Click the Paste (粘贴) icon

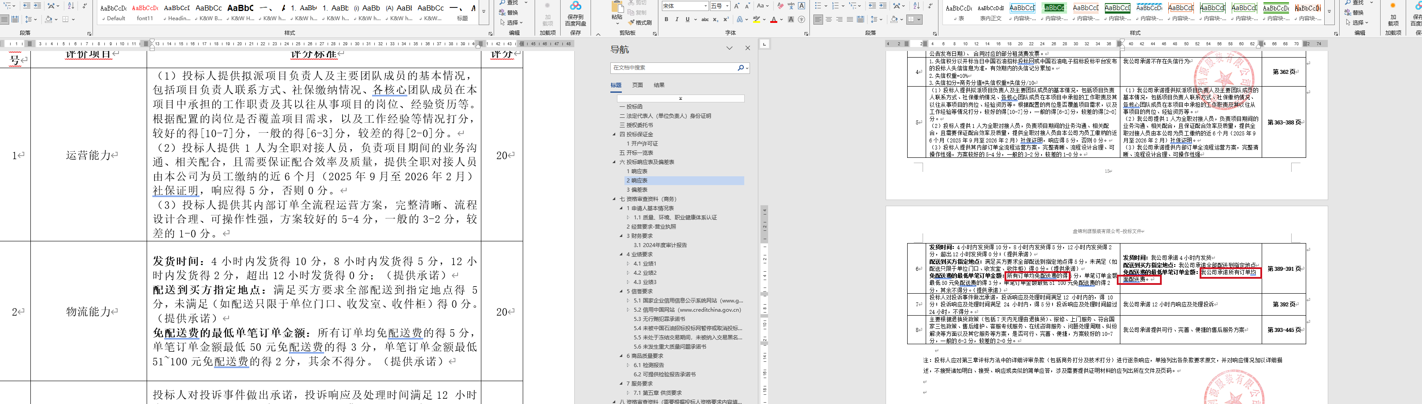tap(617, 11)
